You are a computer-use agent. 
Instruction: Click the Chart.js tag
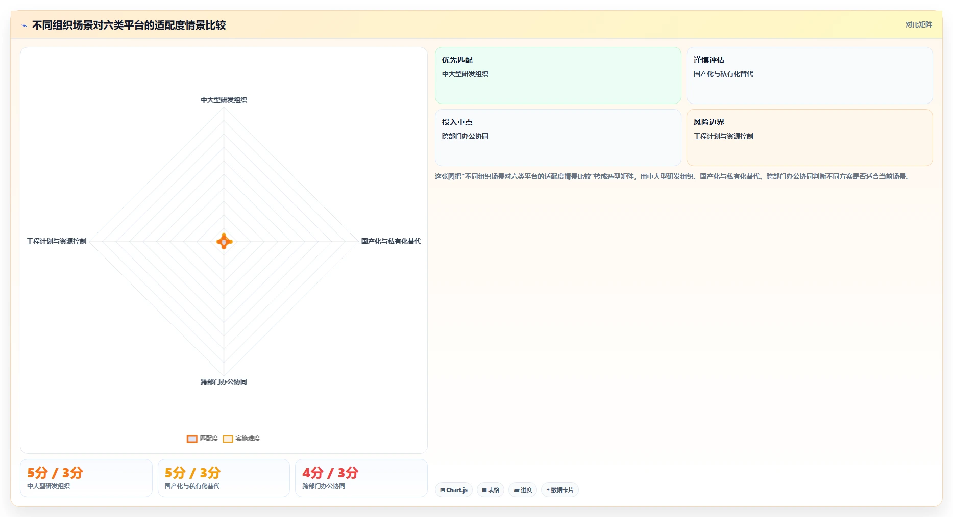point(454,490)
